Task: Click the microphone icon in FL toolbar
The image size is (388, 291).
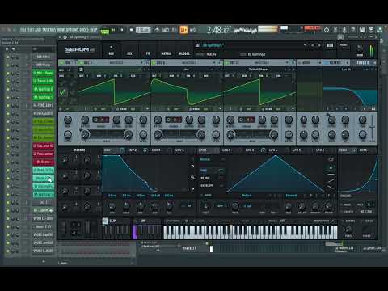Action: (x=344, y=30)
